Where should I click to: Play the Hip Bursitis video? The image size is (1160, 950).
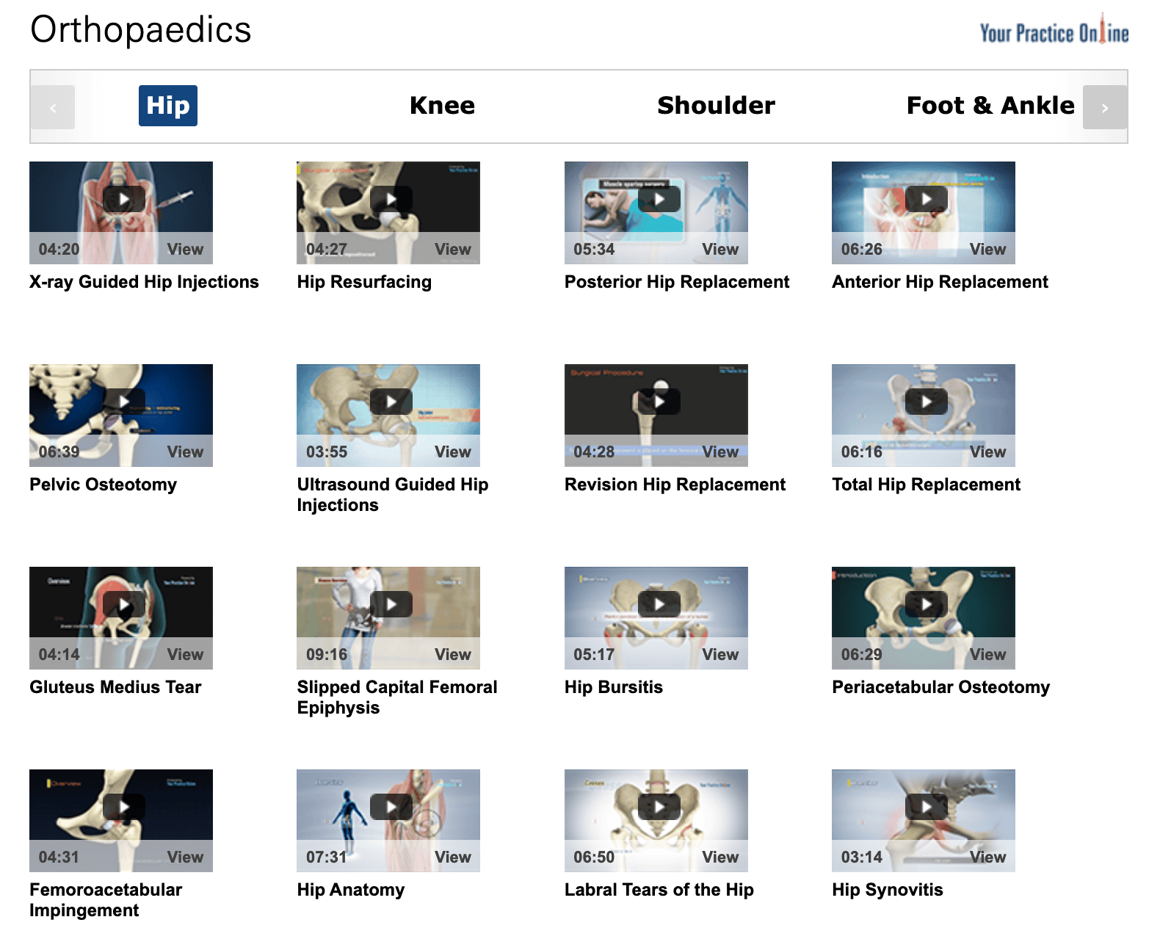[x=659, y=604]
